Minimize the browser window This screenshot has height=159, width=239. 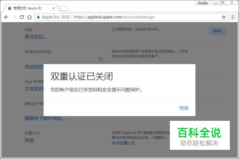[x=215, y=3]
